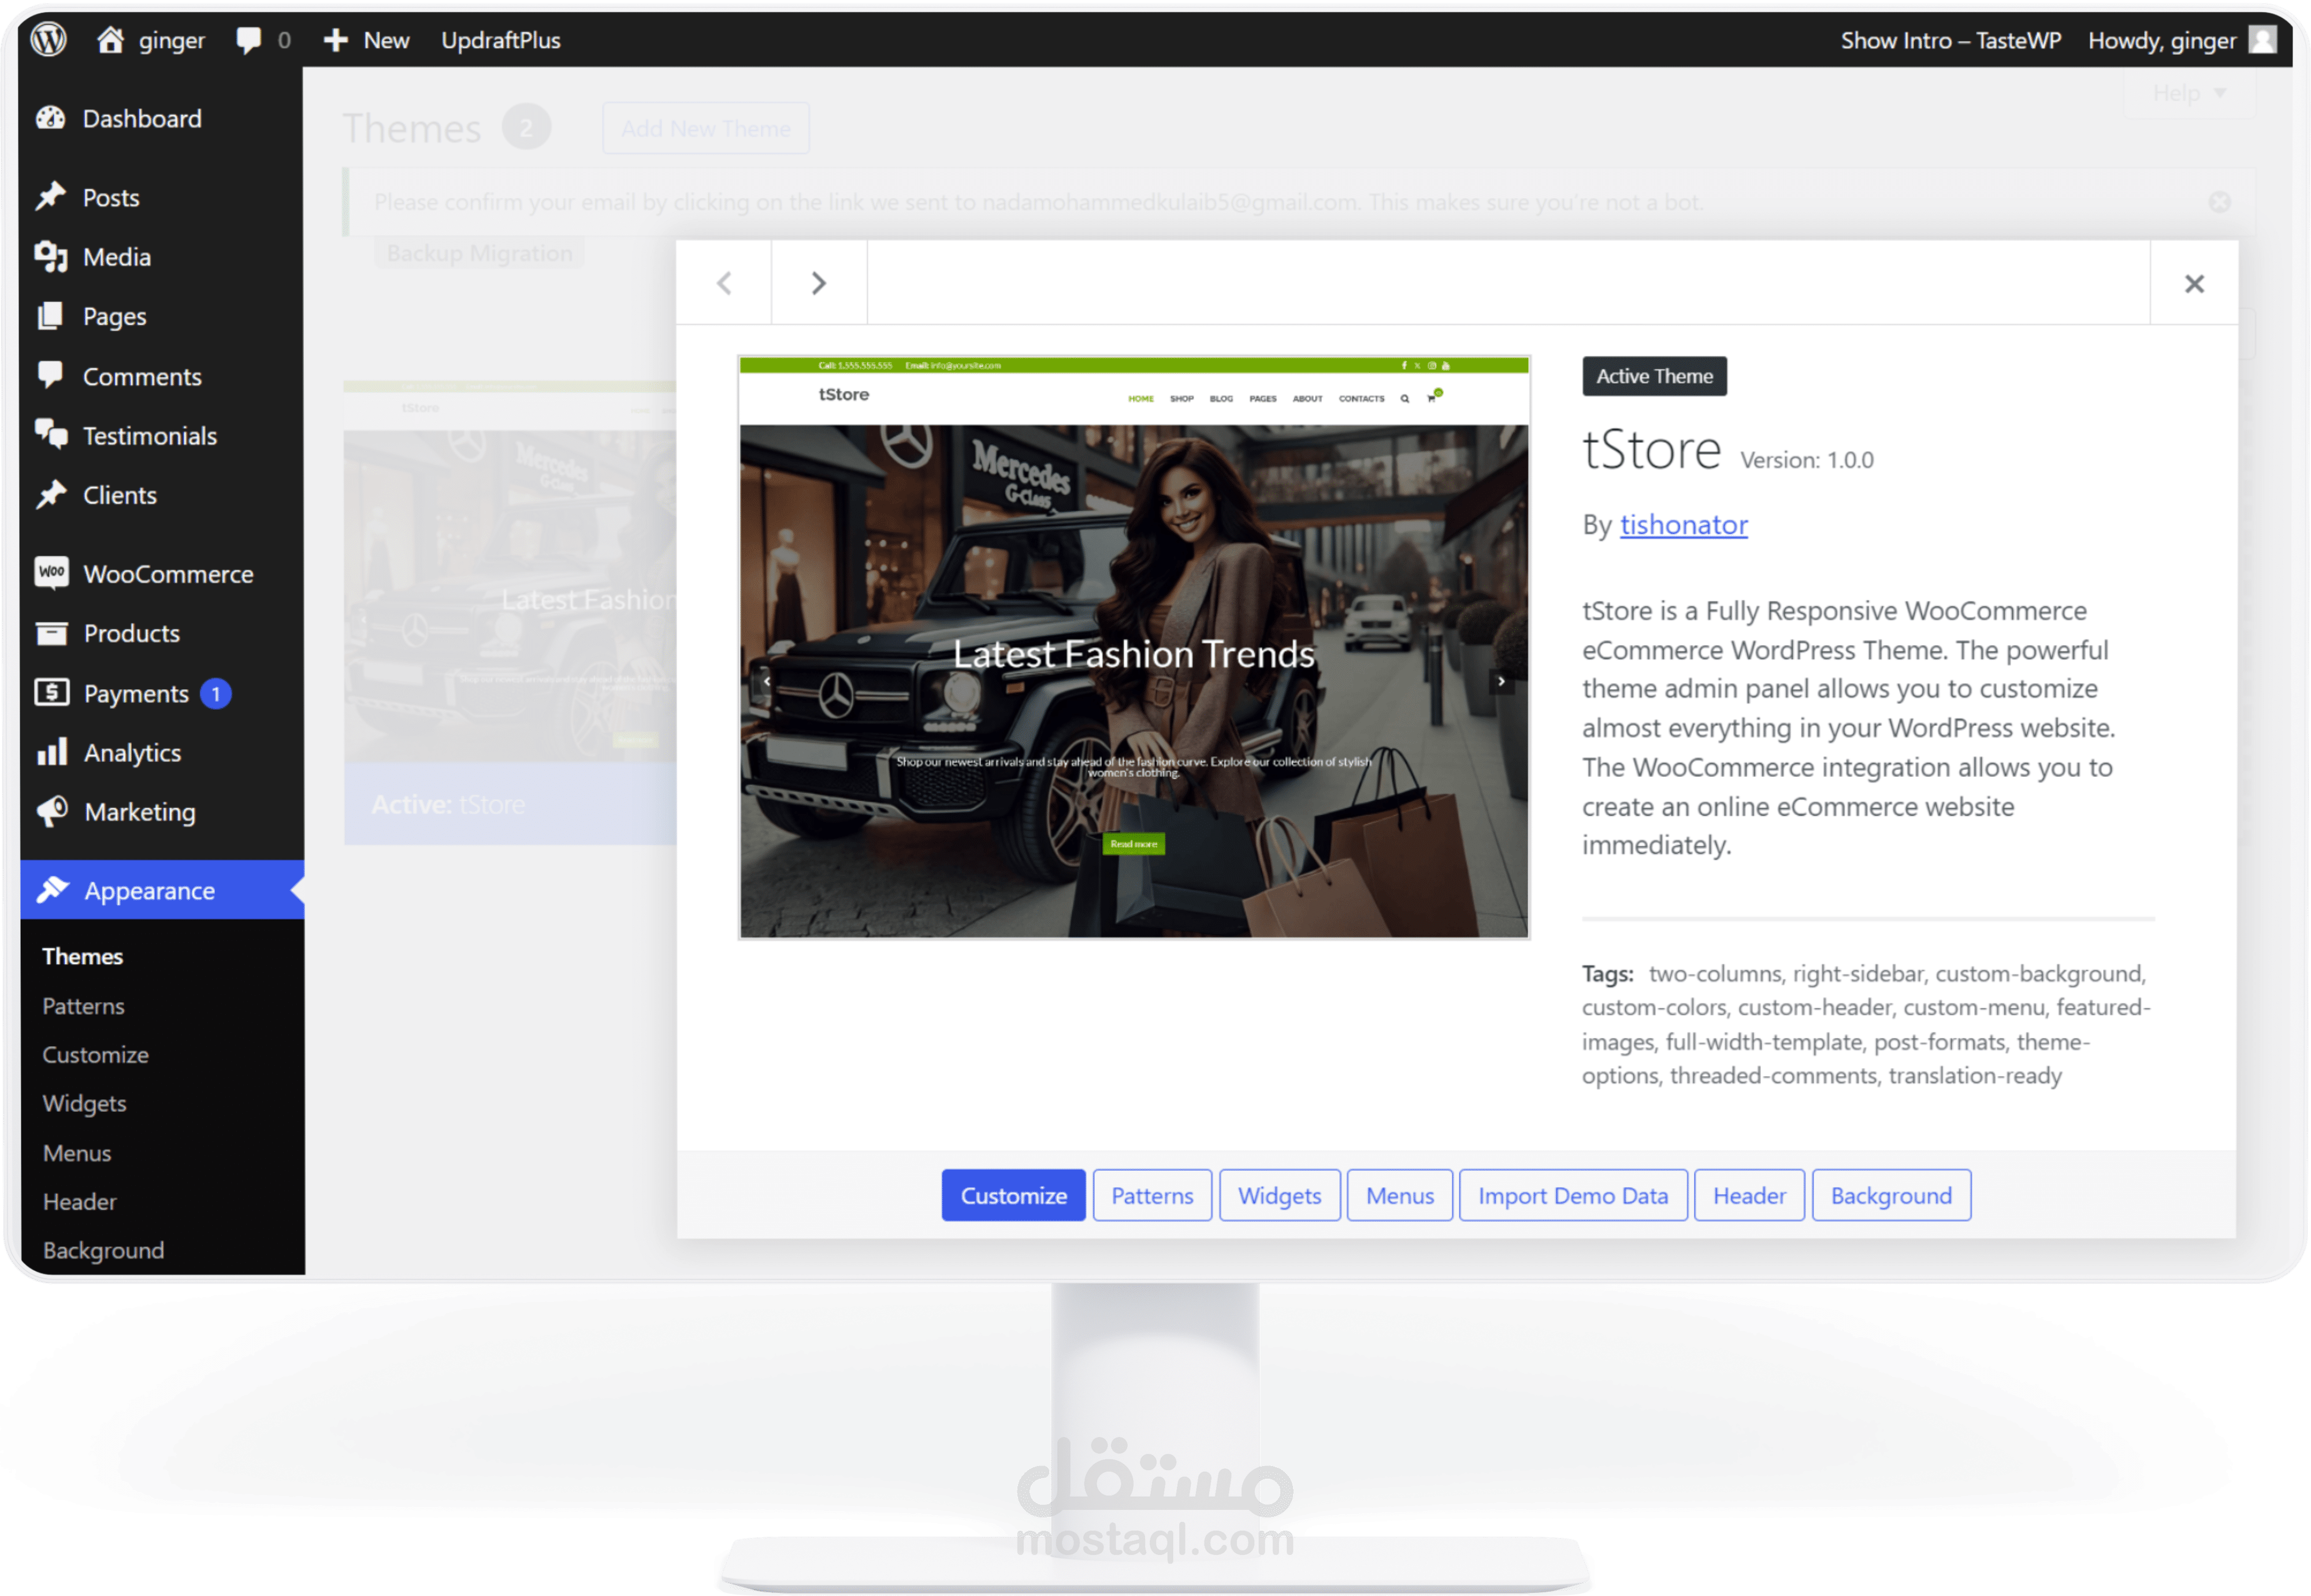Click the blue Customize button

click(x=1013, y=1195)
